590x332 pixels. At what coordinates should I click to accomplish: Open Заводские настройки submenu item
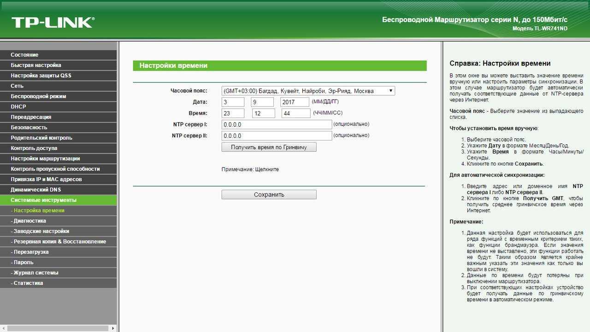click(58, 231)
